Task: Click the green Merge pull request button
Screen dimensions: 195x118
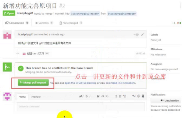Action: pos(33,83)
